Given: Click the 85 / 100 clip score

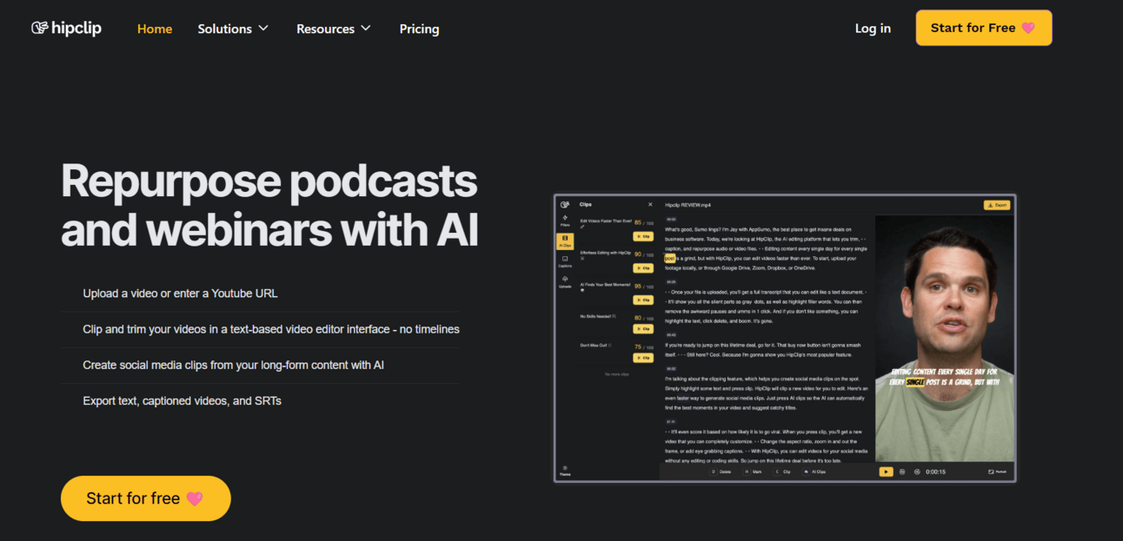Looking at the screenshot, I should click(x=643, y=222).
